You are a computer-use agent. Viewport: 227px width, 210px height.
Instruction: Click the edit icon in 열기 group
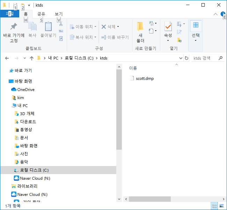tap(179, 32)
